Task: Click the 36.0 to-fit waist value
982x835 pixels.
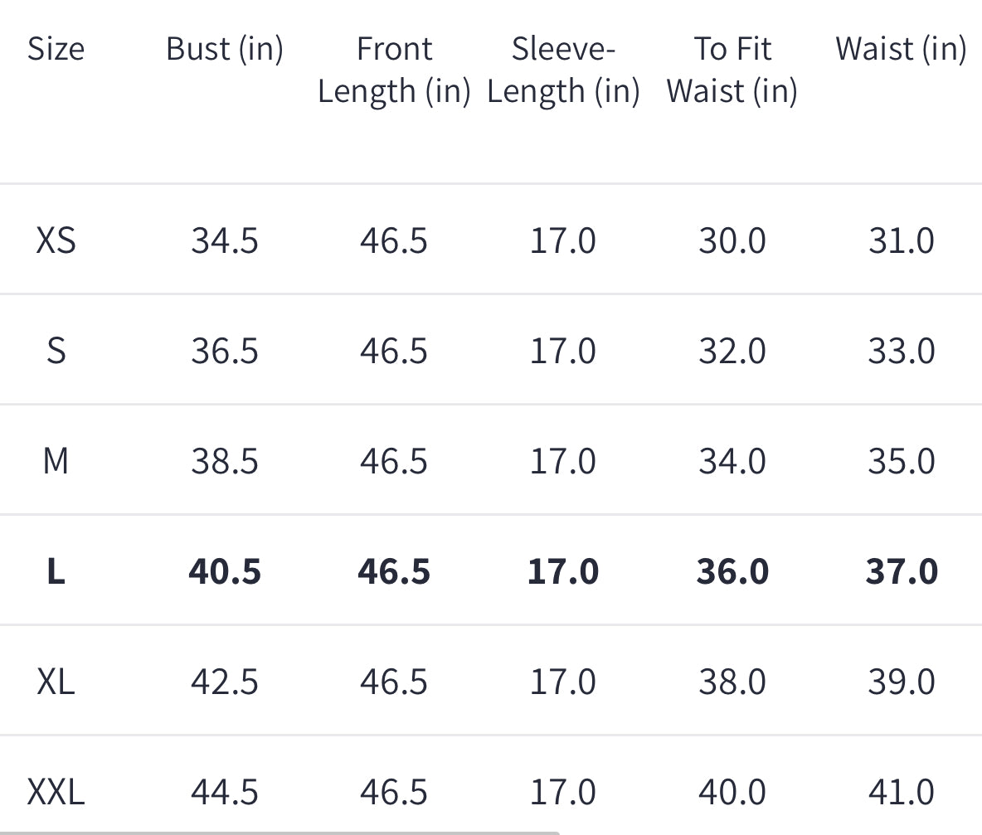Action: [732, 571]
